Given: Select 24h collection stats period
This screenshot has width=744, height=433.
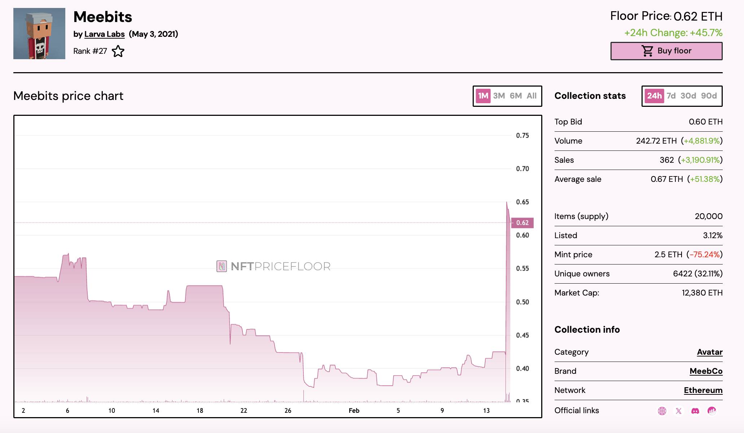Looking at the screenshot, I should [x=654, y=96].
